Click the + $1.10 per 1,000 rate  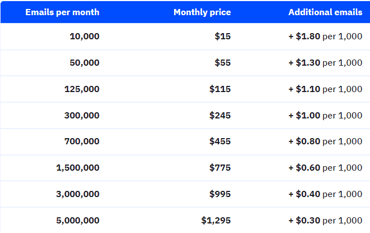(x=325, y=89)
